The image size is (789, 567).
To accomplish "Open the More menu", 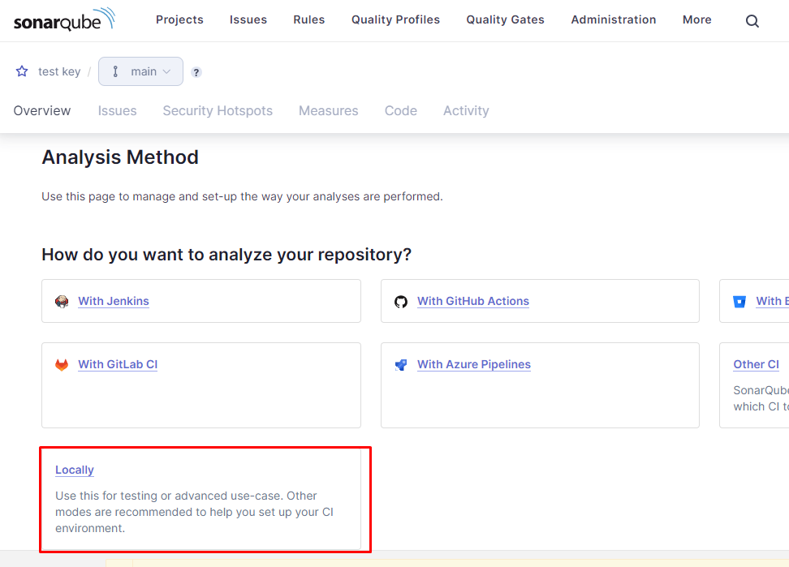I will [x=697, y=19].
